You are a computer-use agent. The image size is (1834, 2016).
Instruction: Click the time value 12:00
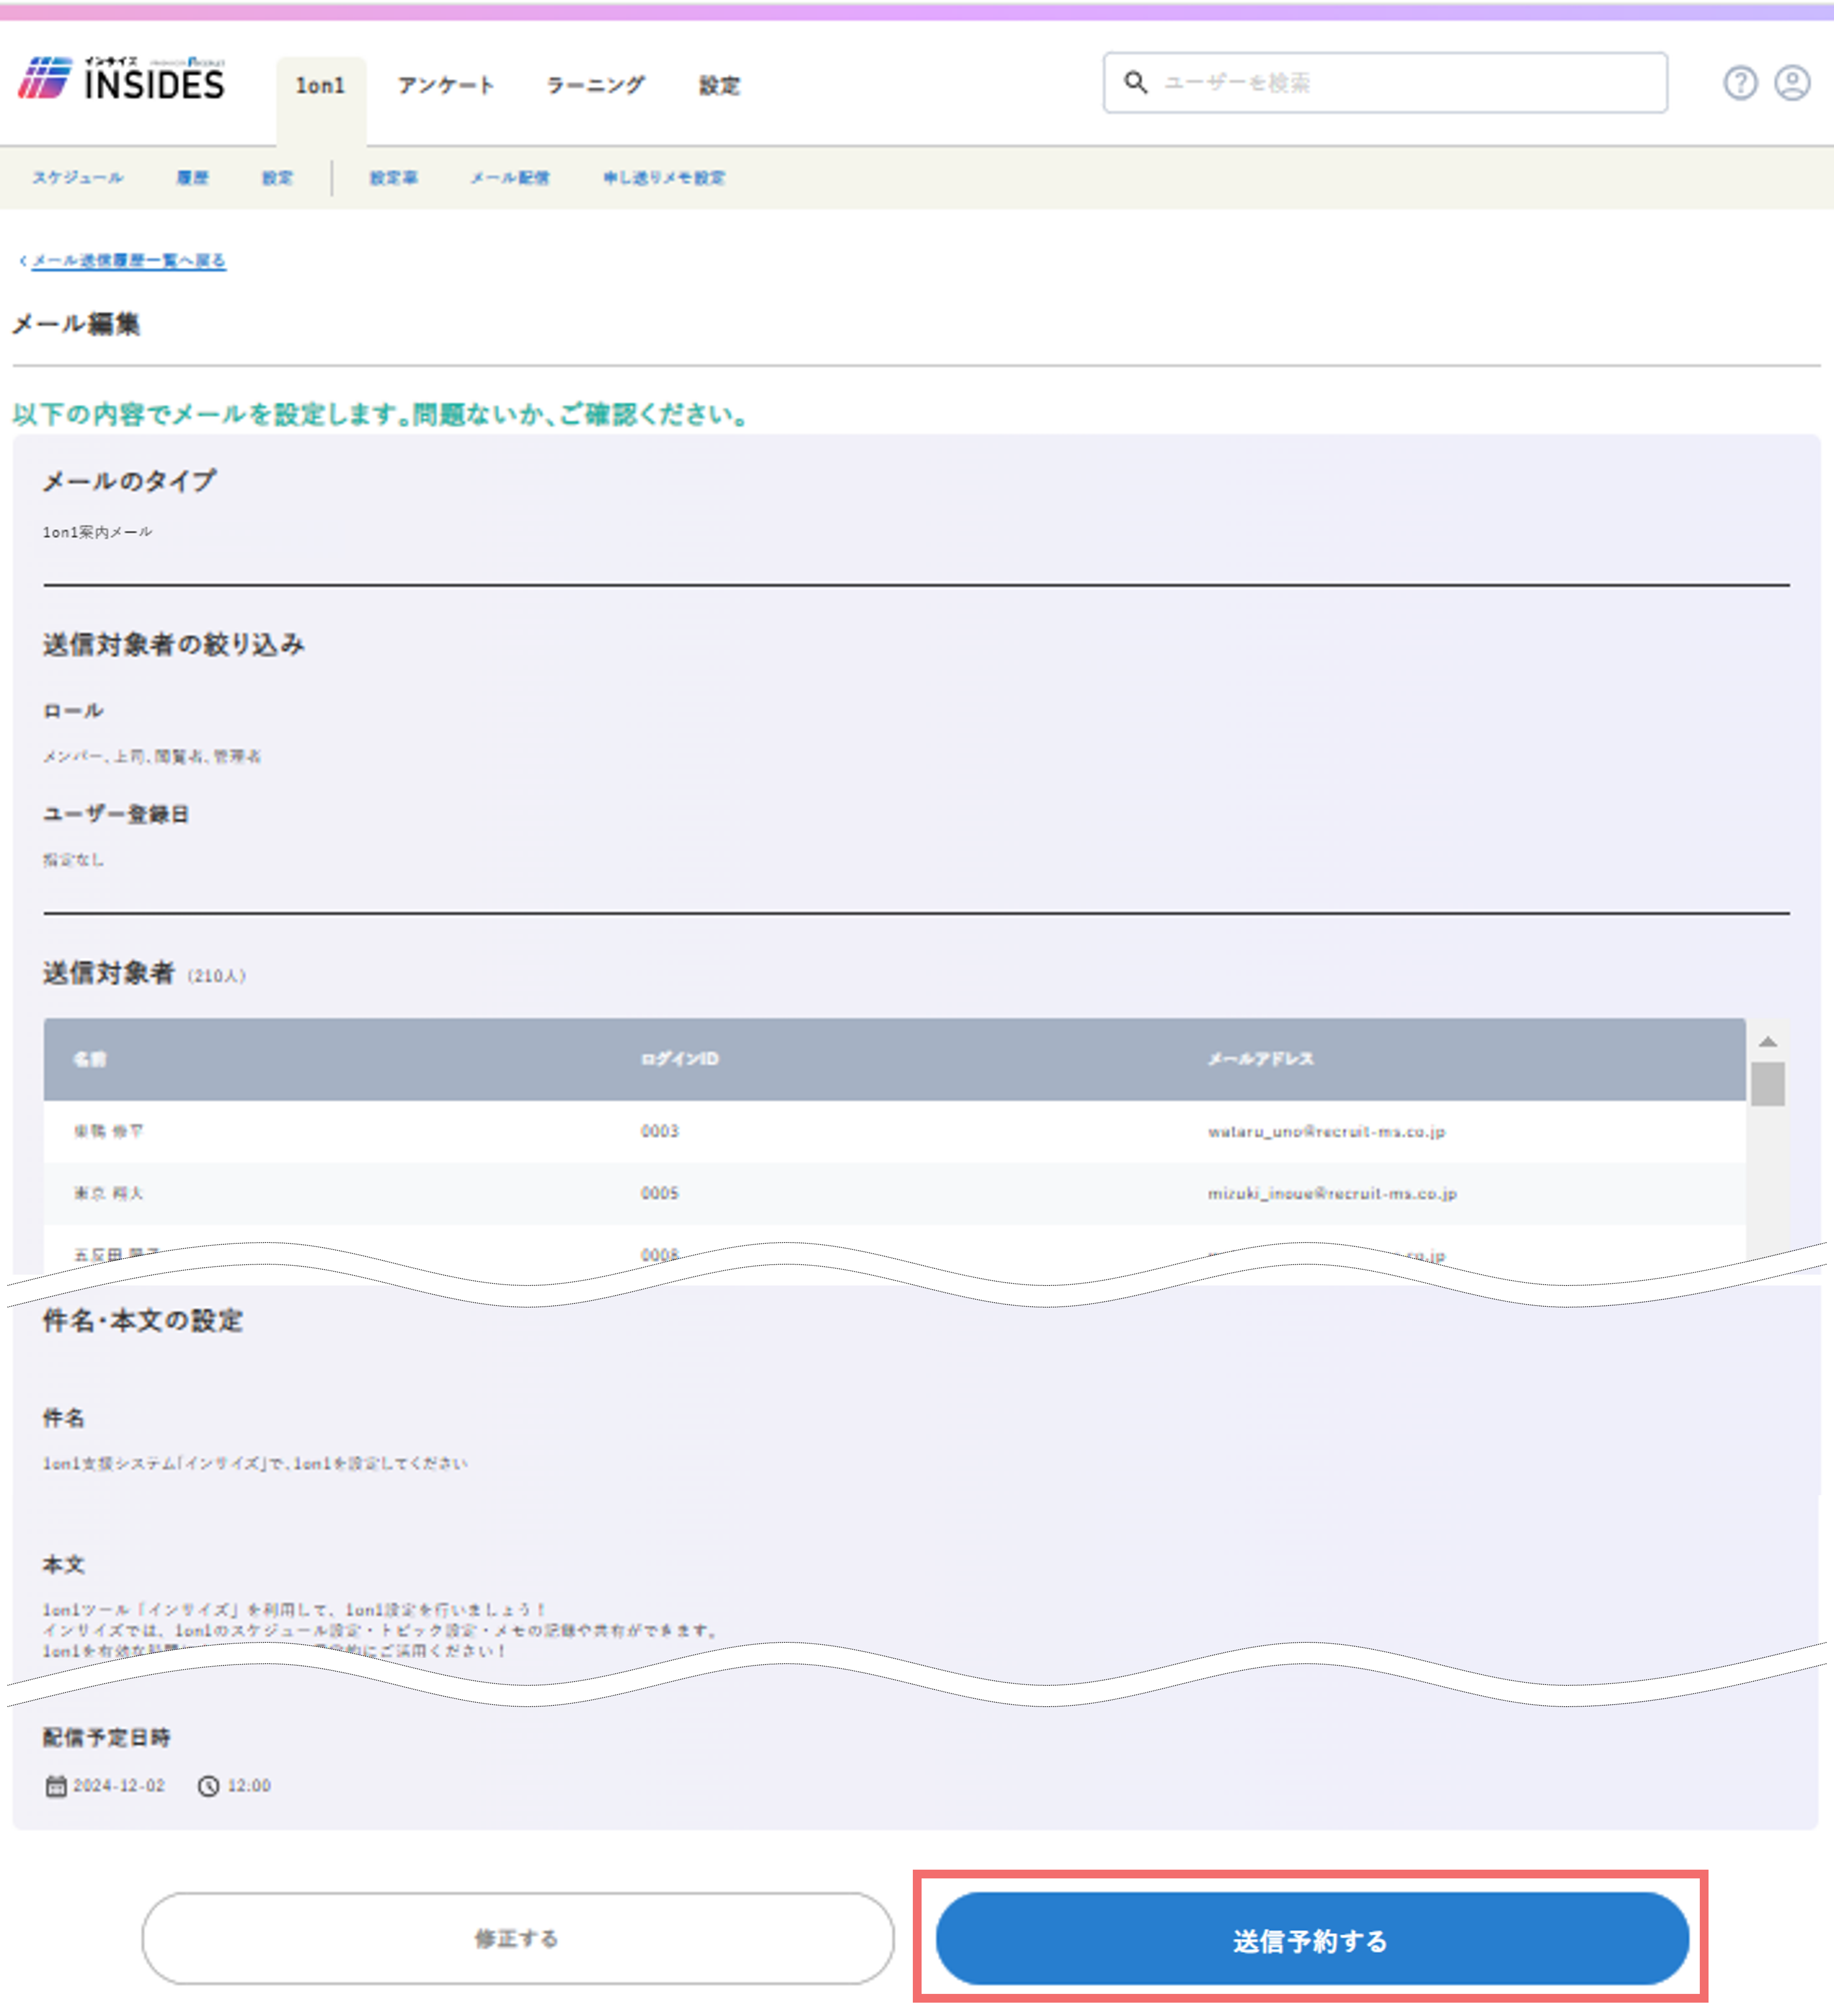(x=249, y=1786)
